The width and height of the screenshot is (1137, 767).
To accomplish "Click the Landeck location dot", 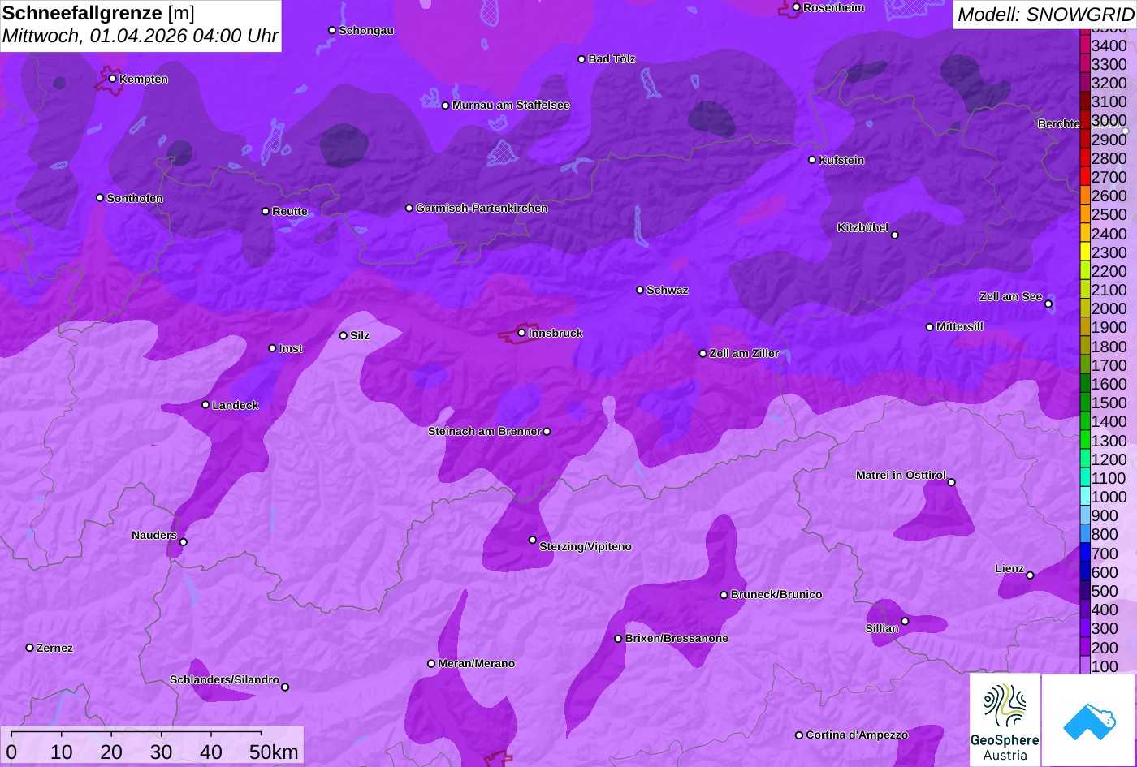I will 205,405.
